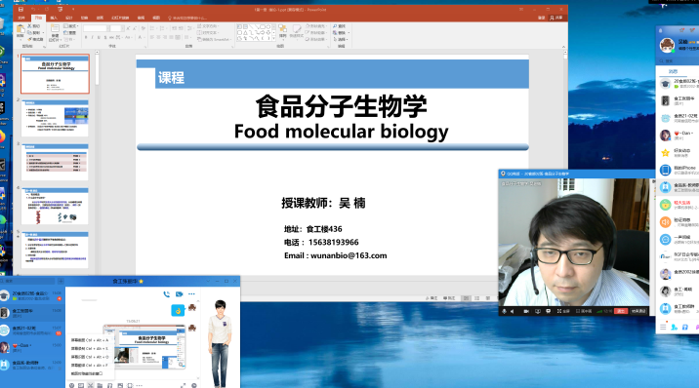Switch to the Design ribbon tab
The width and height of the screenshot is (699, 388).
(x=69, y=18)
